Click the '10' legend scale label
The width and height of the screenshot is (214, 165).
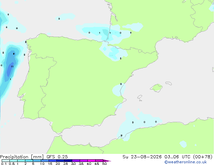click(42, 164)
